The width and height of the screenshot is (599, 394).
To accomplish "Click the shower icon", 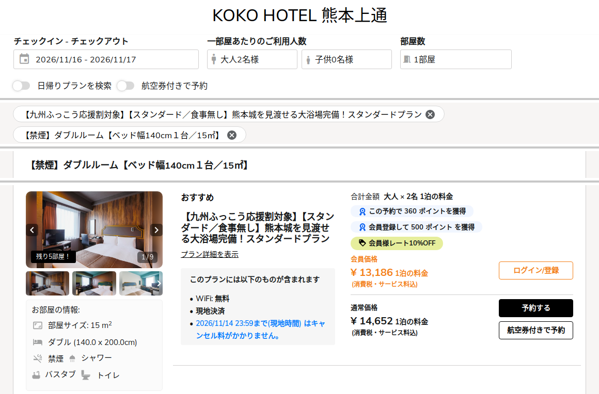I will pos(72,358).
